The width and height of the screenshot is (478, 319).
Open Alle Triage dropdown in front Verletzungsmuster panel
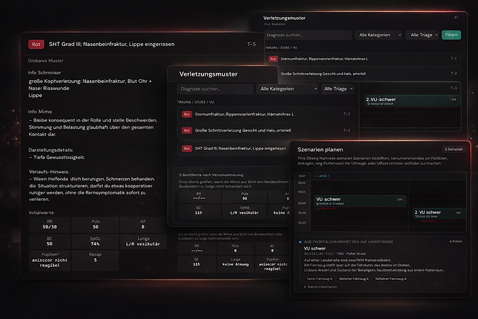pos(338,88)
